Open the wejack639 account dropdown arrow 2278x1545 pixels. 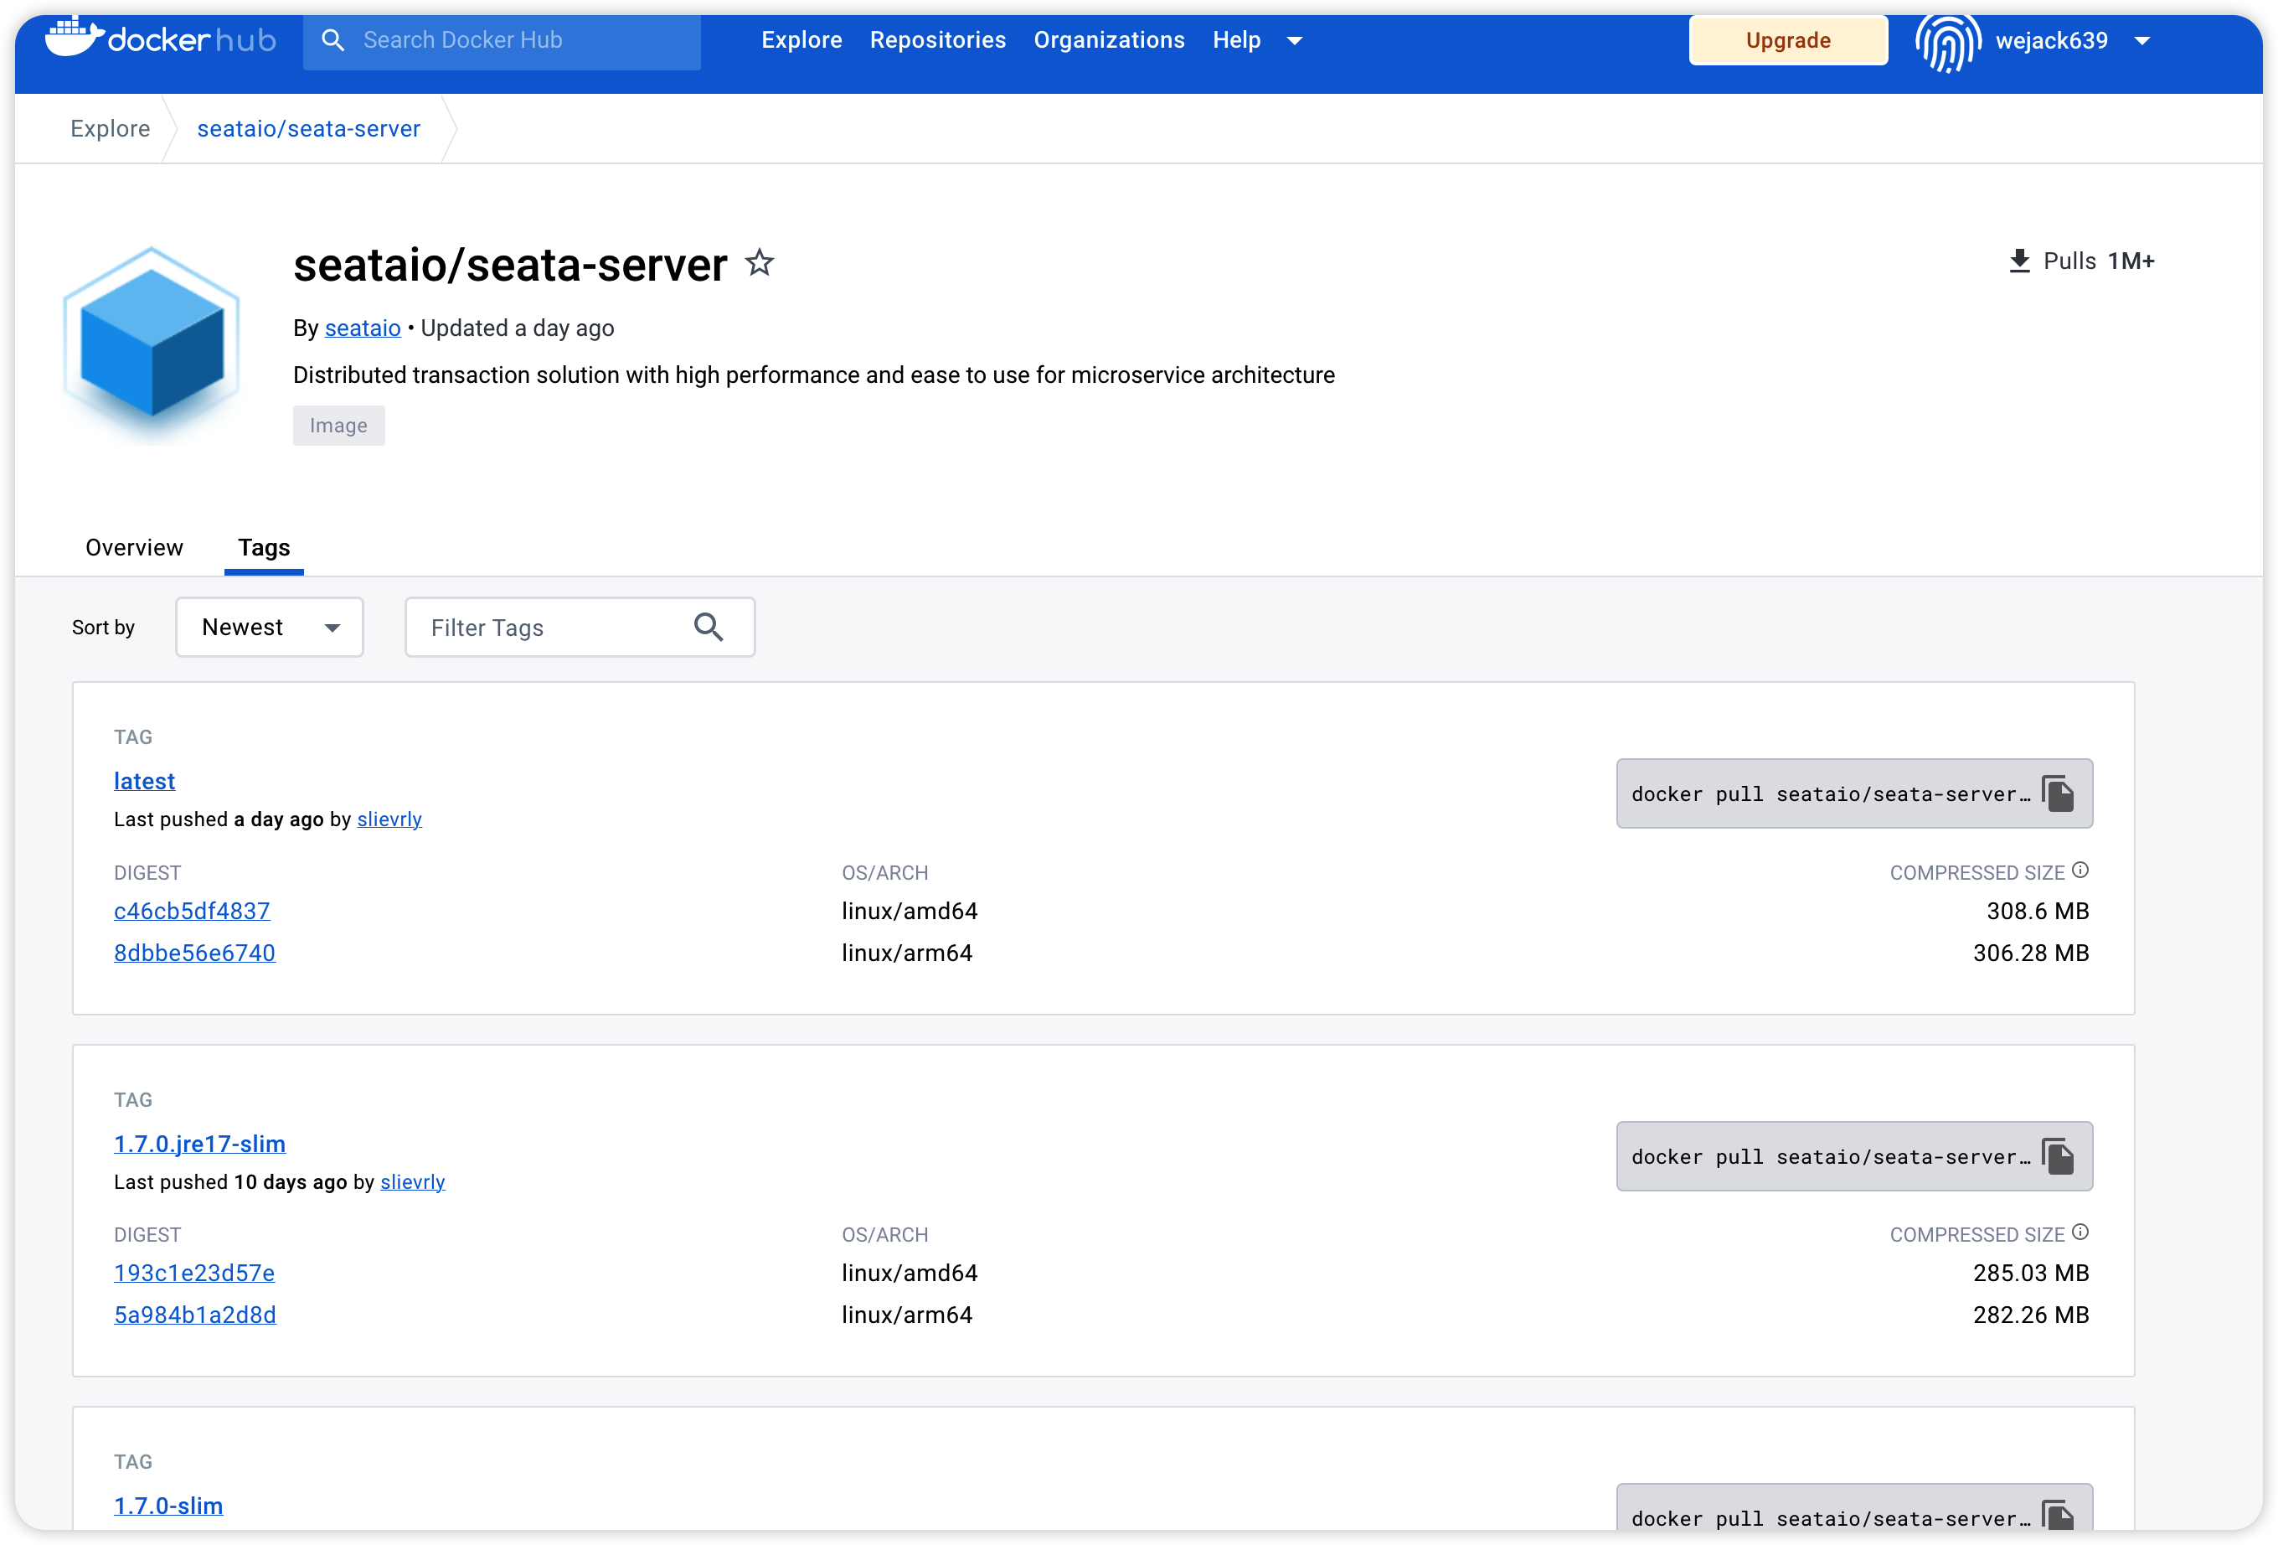pyautogui.click(x=2142, y=41)
